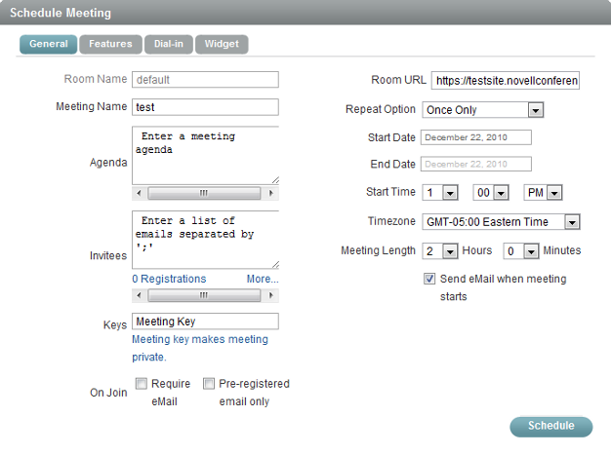This screenshot has height=455, width=611.
Task: Click the More... link under Invitees
Action: (263, 279)
